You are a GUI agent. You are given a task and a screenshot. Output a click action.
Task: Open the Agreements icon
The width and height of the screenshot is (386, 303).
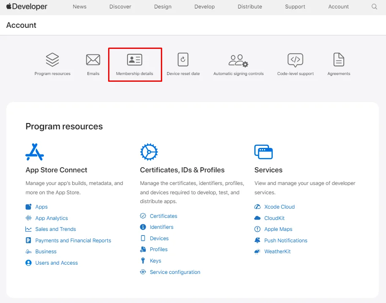[338, 59]
